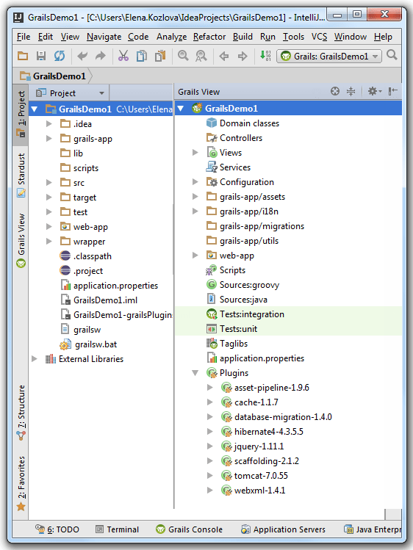Select Sources:groovy node
The height and width of the screenshot is (550, 413).
click(x=243, y=285)
